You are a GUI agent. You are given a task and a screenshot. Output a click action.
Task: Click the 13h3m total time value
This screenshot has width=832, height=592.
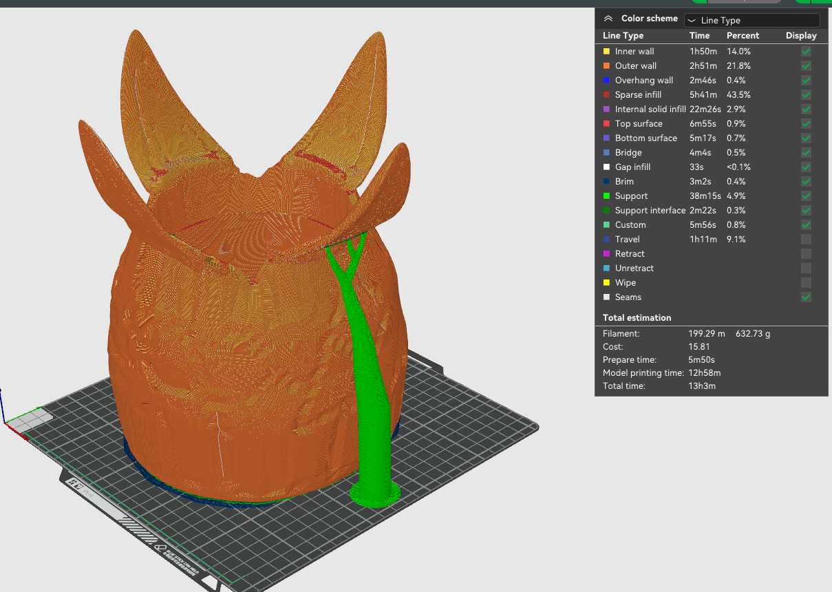point(703,386)
